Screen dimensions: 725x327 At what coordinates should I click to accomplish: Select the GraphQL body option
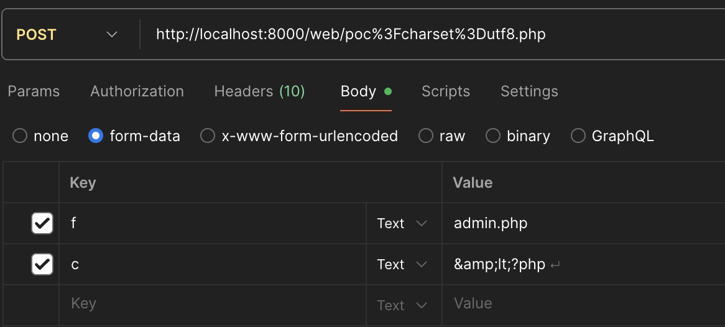pyautogui.click(x=578, y=136)
